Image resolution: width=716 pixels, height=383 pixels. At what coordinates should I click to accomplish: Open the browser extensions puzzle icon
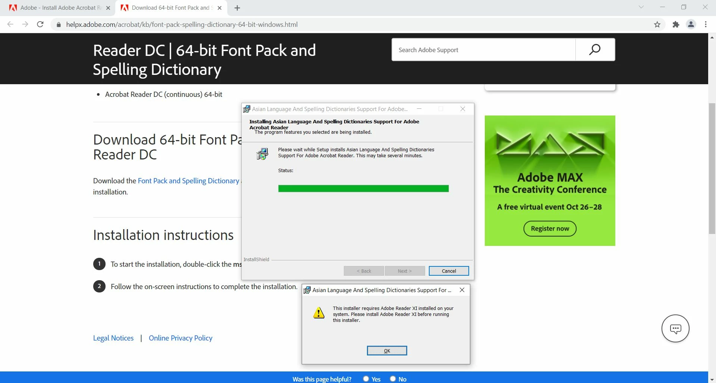click(676, 25)
